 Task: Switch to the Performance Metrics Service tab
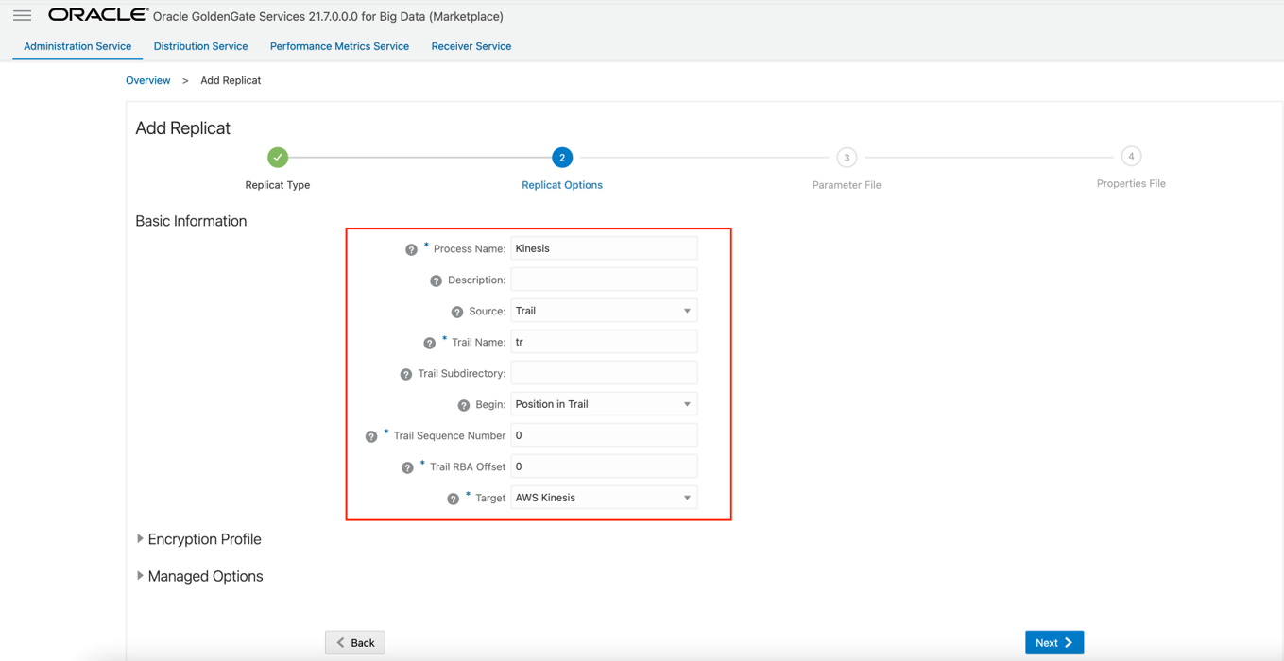click(x=339, y=46)
